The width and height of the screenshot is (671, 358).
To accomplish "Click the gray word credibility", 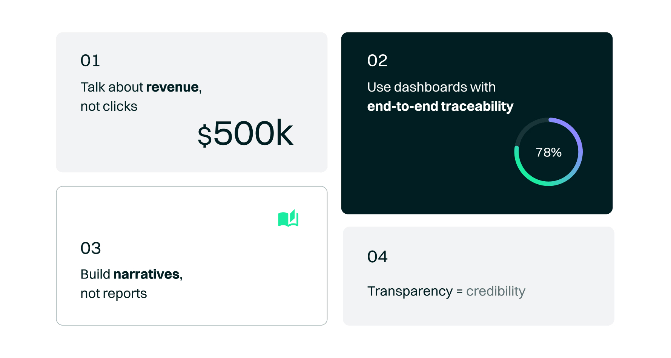I will [x=496, y=291].
